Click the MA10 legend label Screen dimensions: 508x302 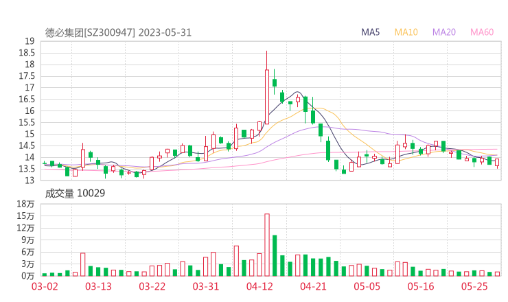406,32
